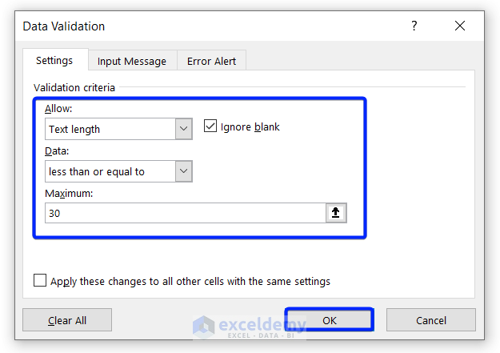The width and height of the screenshot is (500, 353).
Task: Expand the Data dropdown arrow
Action: [184, 171]
